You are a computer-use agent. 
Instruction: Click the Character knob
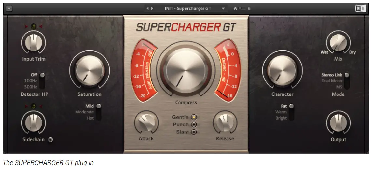tap(283, 70)
